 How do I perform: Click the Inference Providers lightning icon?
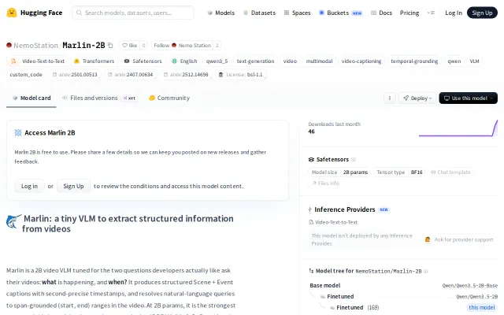pos(309,209)
